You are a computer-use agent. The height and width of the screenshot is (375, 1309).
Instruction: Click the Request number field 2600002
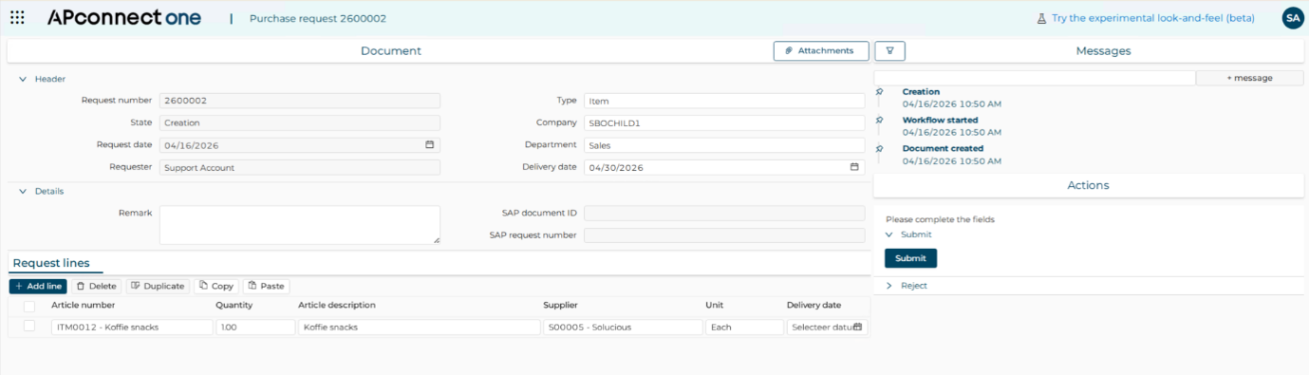[x=300, y=101]
